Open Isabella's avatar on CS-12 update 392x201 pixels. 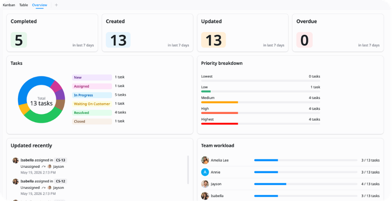coord(16,181)
